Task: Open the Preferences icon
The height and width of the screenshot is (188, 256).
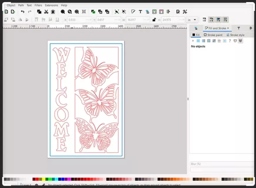Action: pos(185,11)
